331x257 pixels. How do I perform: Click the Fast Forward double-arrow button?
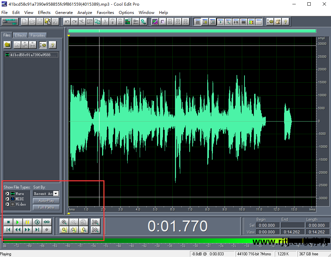tap(27, 230)
